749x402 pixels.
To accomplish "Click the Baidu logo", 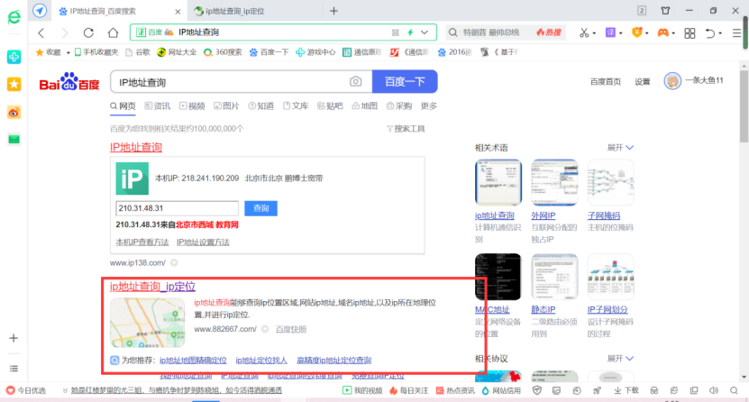I will pos(69,82).
